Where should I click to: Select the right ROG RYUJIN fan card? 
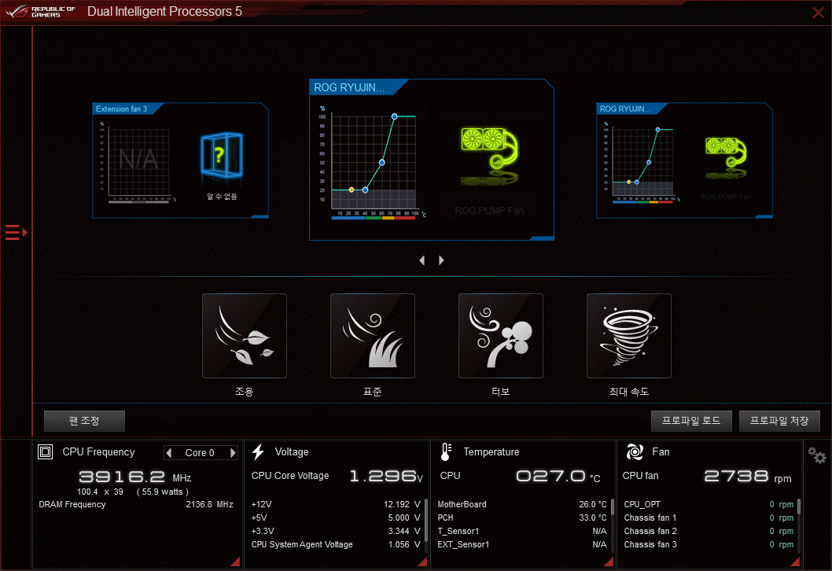click(684, 160)
